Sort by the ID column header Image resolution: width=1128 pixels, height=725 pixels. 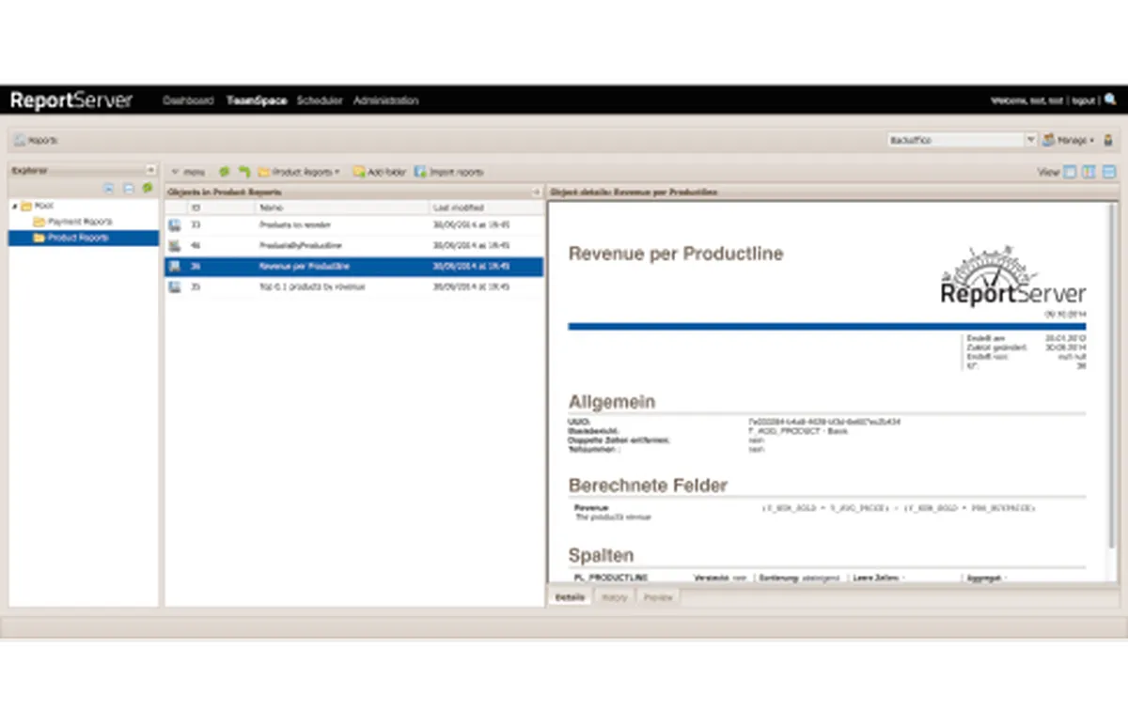[x=221, y=207]
